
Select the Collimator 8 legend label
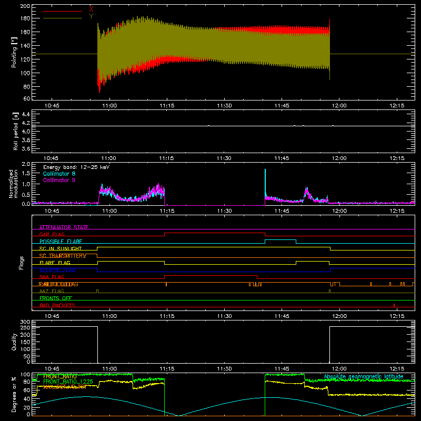click(x=59, y=174)
